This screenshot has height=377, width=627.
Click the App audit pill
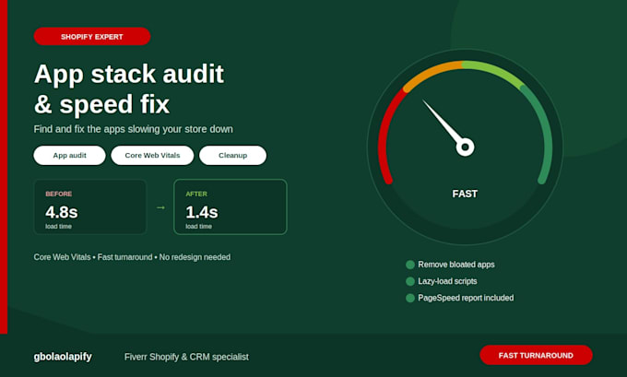69,155
